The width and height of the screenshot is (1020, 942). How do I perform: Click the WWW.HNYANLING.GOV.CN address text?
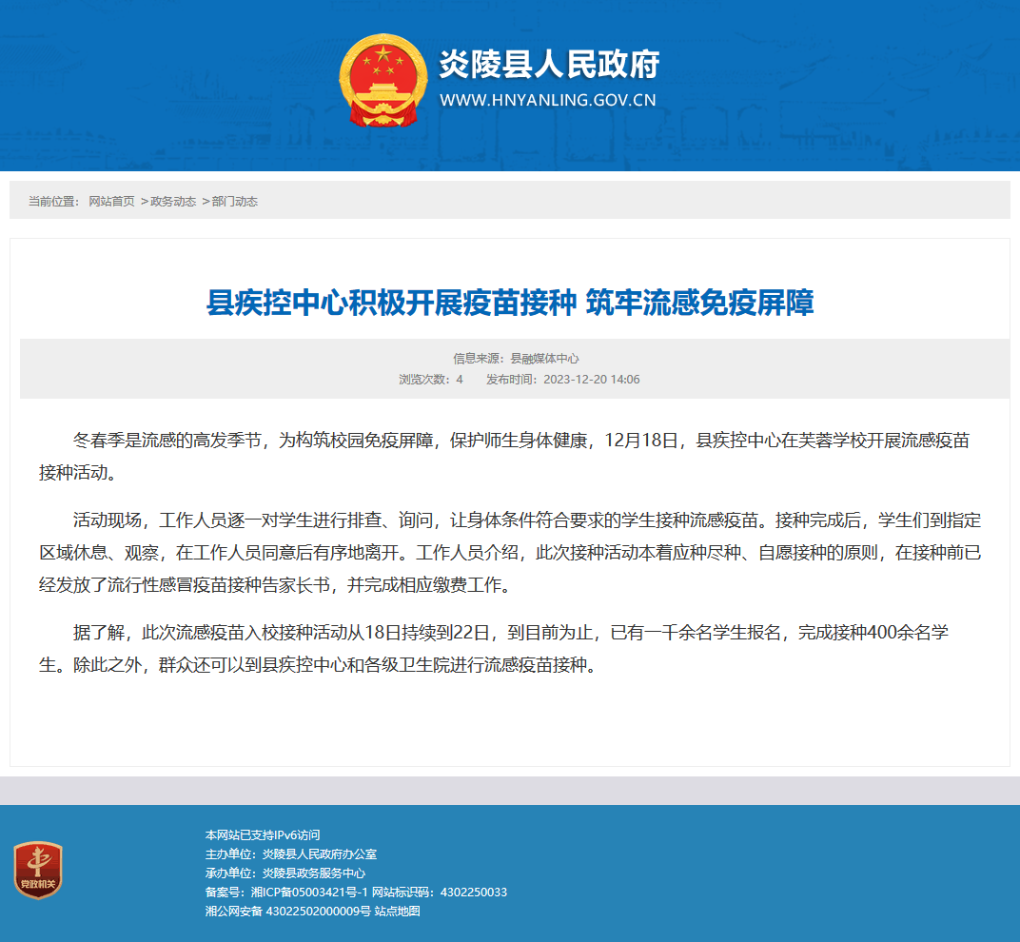[x=548, y=100]
